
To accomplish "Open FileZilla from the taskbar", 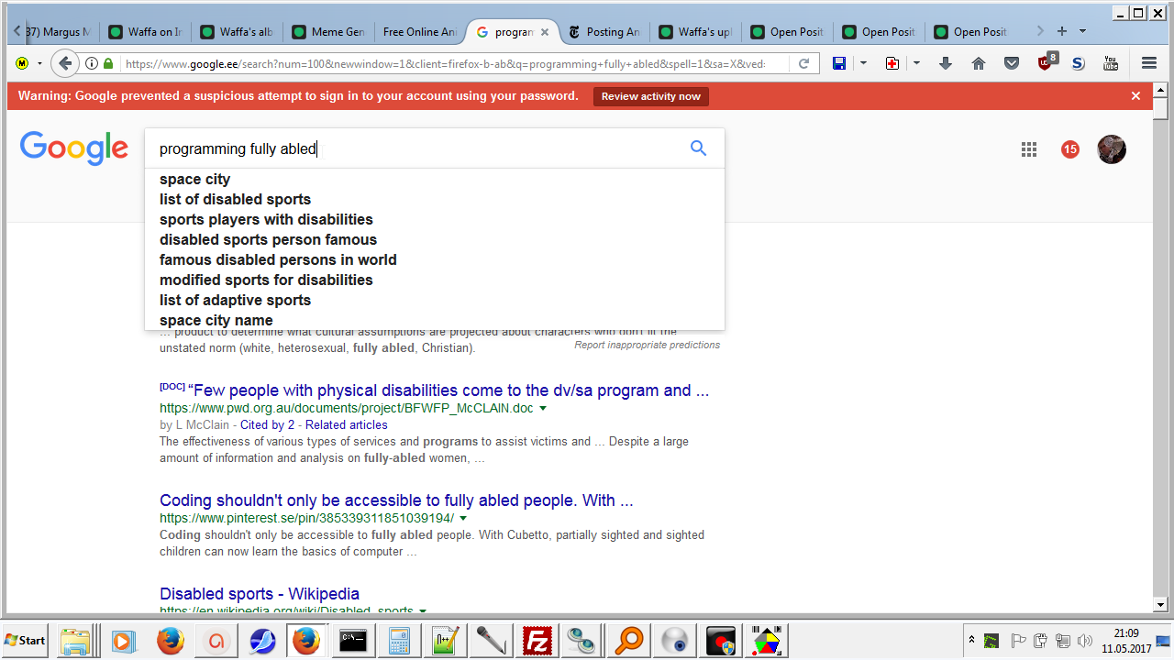I will (537, 640).
